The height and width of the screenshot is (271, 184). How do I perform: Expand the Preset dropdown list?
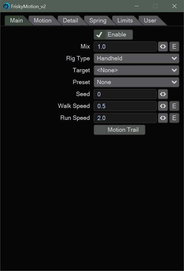[x=136, y=82]
